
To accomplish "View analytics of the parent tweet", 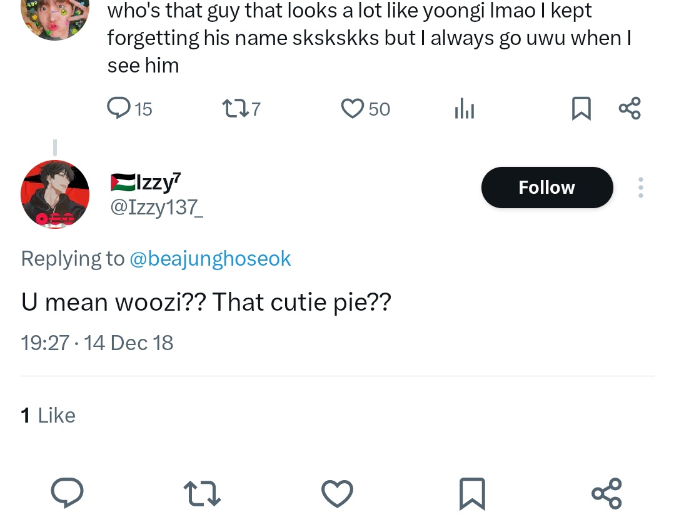I will 464,108.
